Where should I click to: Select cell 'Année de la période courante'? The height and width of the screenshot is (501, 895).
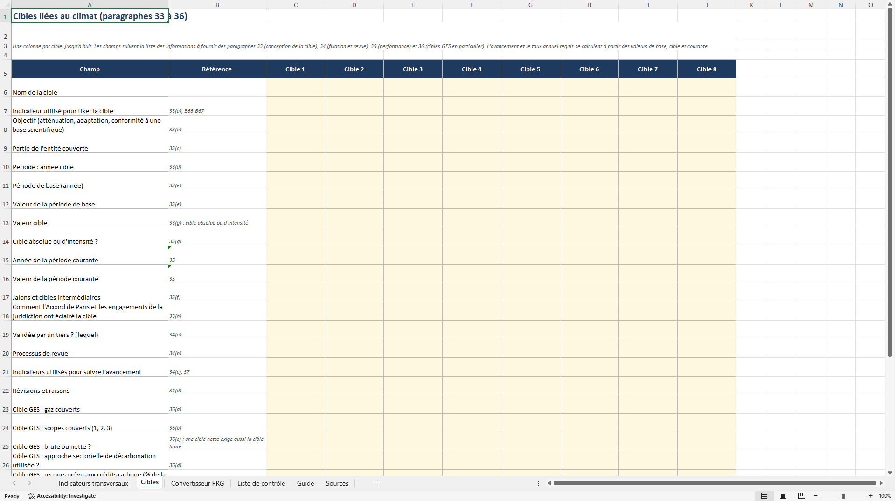tap(90, 255)
